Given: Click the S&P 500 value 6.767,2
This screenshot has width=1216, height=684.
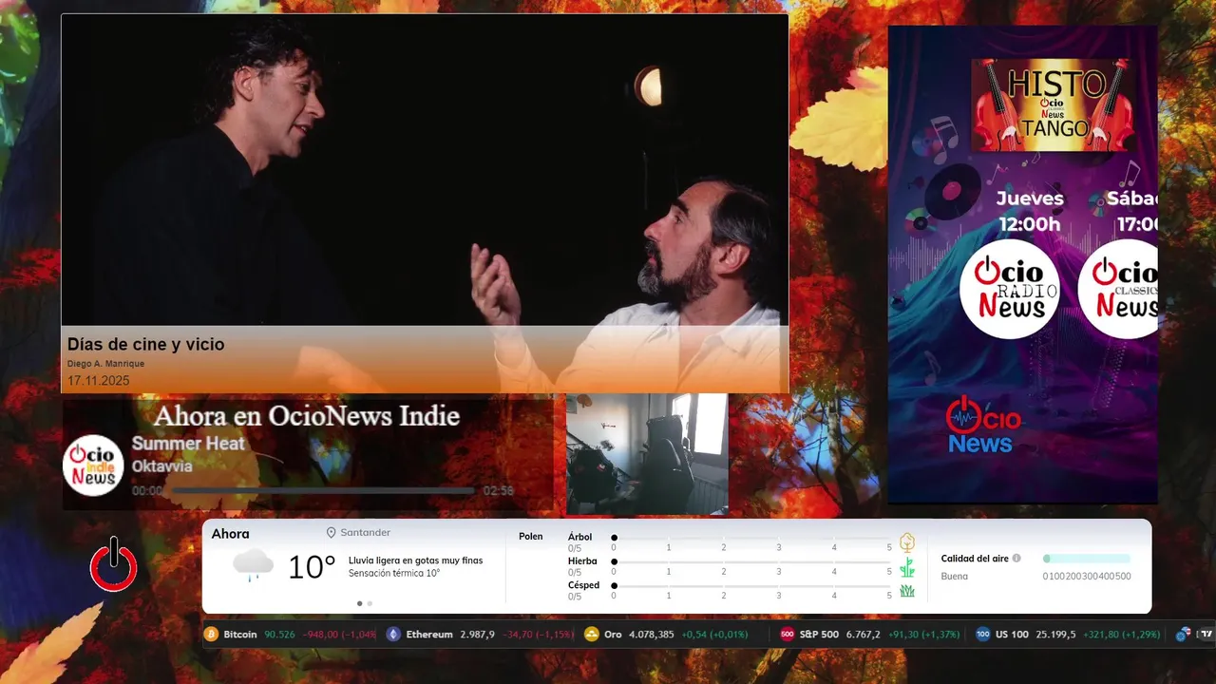Looking at the screenshot, I should (x=864, y=635).
